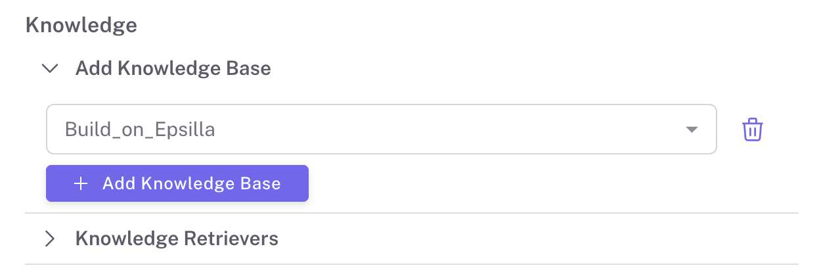
Task: Open the Build_on_Epsilla dropdown arrow
Action: pyautogui.click(x=691, y=129)
